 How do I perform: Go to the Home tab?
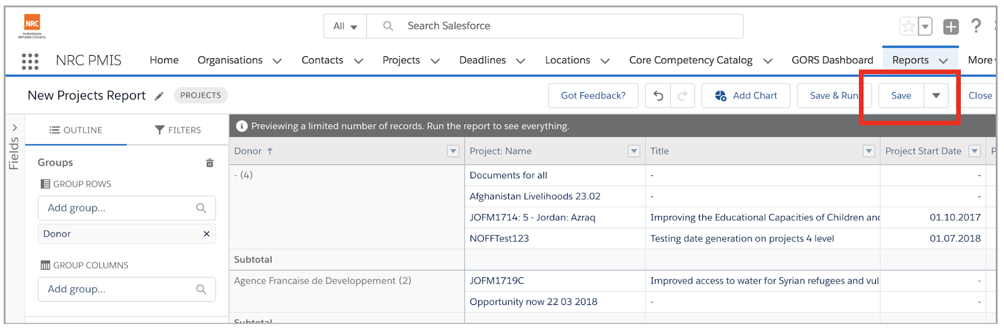(164, 60)
